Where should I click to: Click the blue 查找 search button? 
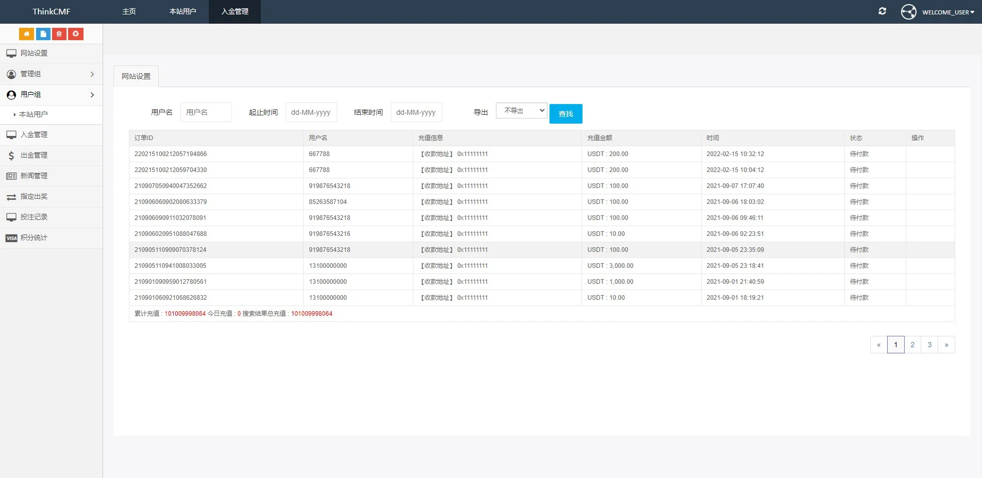[565, 114]
